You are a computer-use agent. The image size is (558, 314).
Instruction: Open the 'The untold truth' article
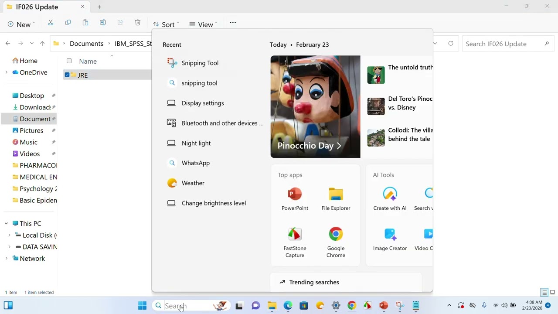(x=400, y=75)
